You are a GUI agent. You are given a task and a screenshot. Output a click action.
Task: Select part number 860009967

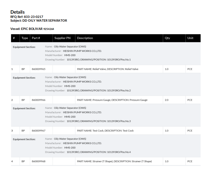click(39, 131)
